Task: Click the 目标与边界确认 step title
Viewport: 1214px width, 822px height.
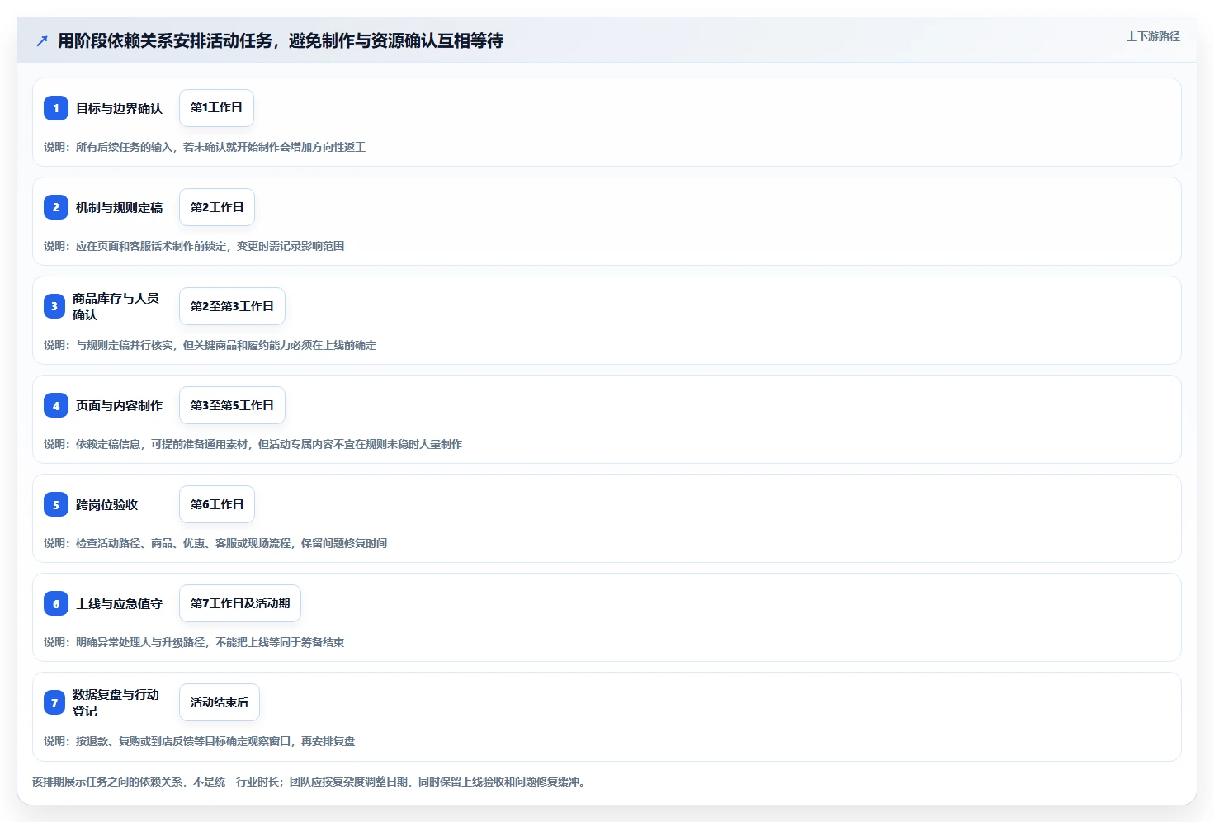Action: coord(119,108)
